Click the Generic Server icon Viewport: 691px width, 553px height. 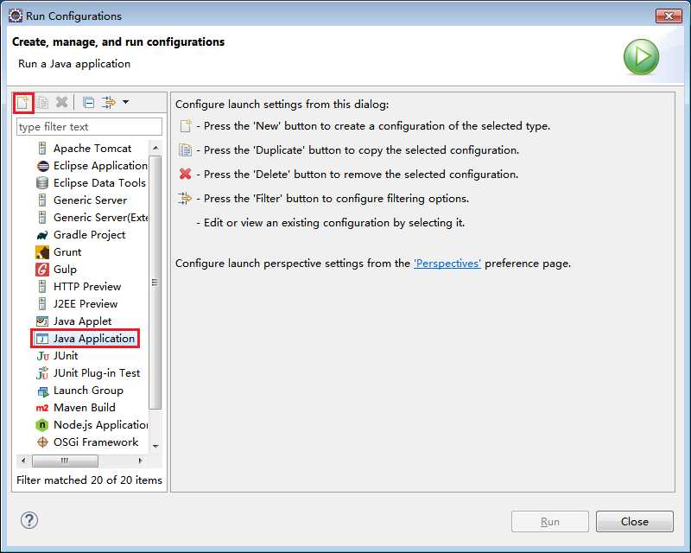pos(42,200)
